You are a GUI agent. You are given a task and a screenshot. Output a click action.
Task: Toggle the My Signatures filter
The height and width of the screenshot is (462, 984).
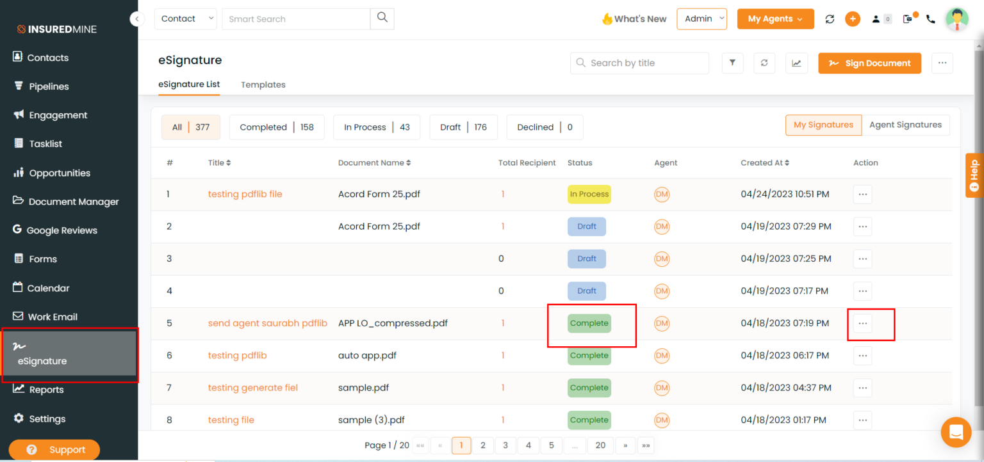tap(823, 125)
